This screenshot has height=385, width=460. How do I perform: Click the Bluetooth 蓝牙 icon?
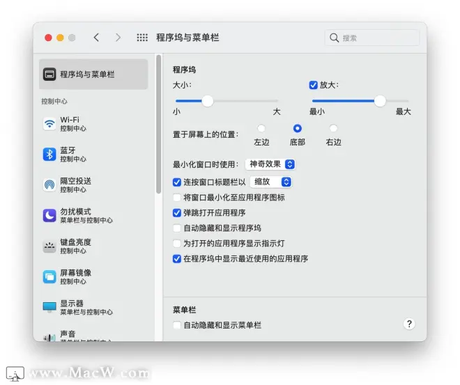click(49, 154)
